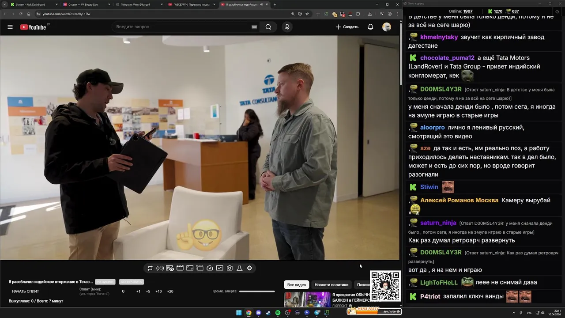Click the На аукцион button
This screenshot has width=565, height=318.
[x=105, y=282]
